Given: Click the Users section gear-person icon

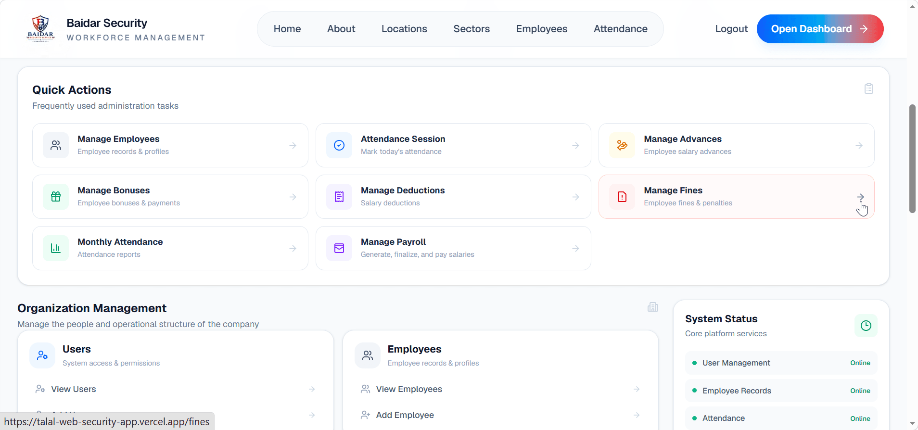Looking at the screenshot, I should (42, 355).
